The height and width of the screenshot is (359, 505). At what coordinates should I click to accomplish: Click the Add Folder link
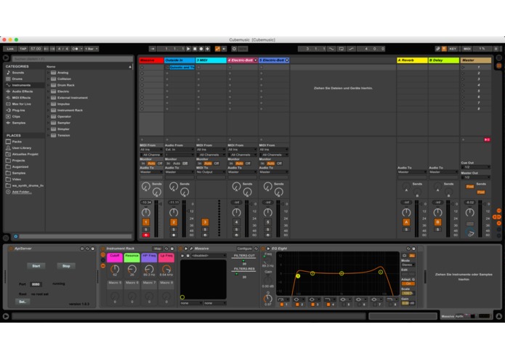pyautogui.click(x=22, y=192)
